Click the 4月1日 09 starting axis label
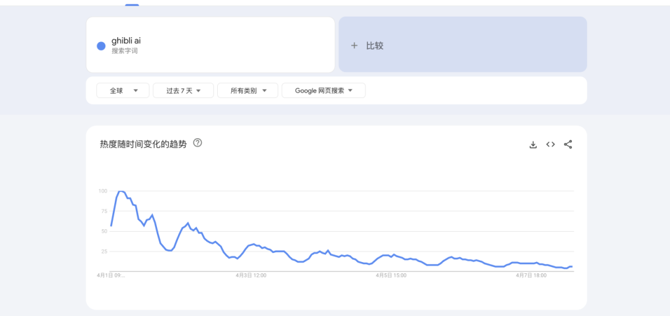Viewport: 670px width, 316px height. 111,274
